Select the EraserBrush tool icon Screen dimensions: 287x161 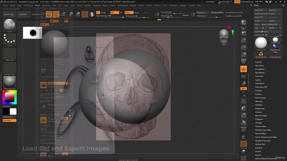tap(275, 55)
